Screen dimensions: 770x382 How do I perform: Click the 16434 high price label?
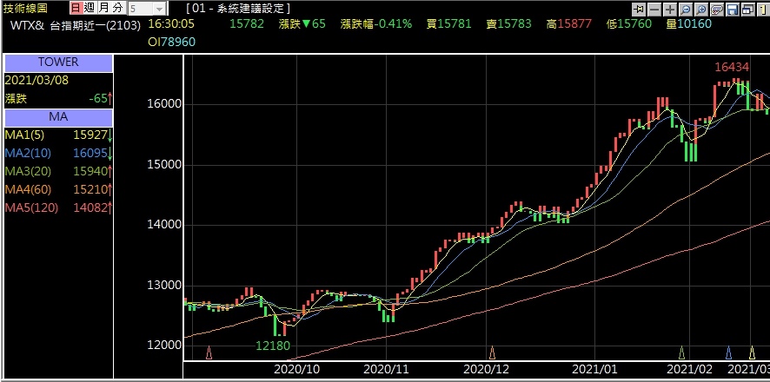click(x=732, y=67)
